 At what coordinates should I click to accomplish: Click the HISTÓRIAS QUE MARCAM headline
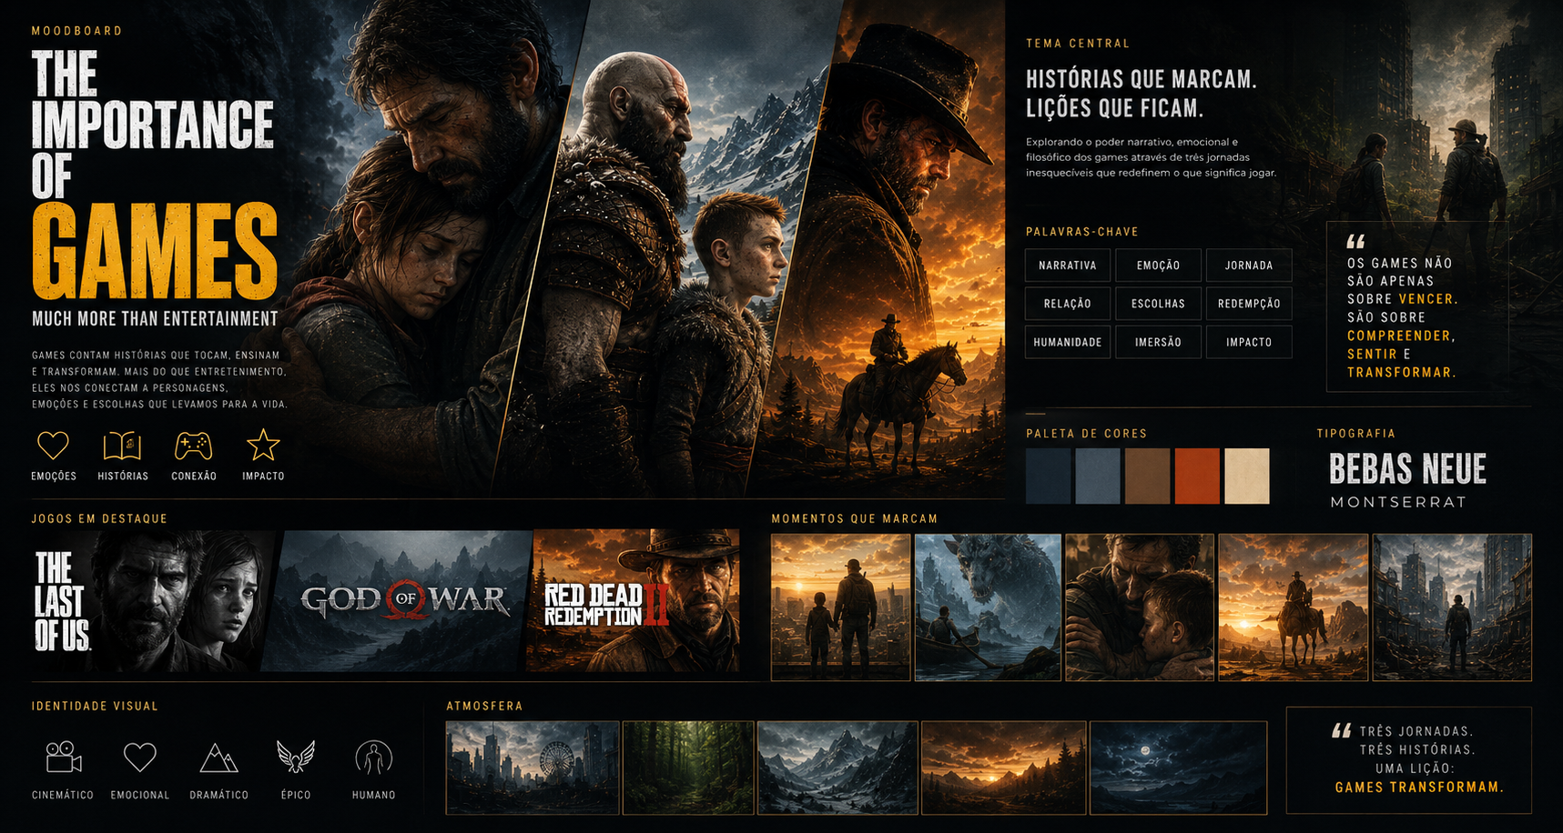pyautogui.click(x=1142, y=79)
